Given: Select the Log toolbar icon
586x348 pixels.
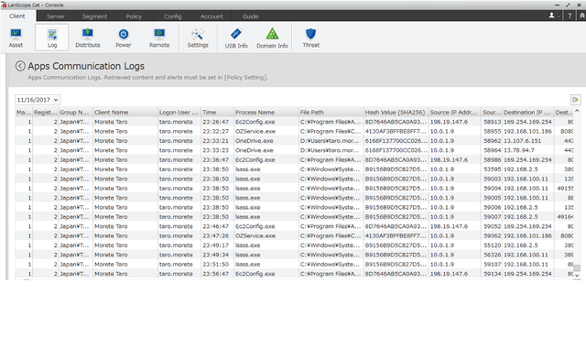Looking at the screenshot, I should (52, 38).
